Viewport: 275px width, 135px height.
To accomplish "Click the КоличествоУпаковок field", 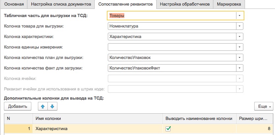I will tap(172, 57).
